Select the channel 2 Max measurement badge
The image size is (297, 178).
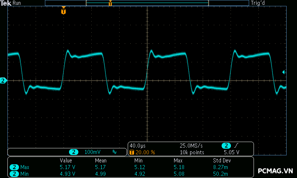[x=14, y=167]
